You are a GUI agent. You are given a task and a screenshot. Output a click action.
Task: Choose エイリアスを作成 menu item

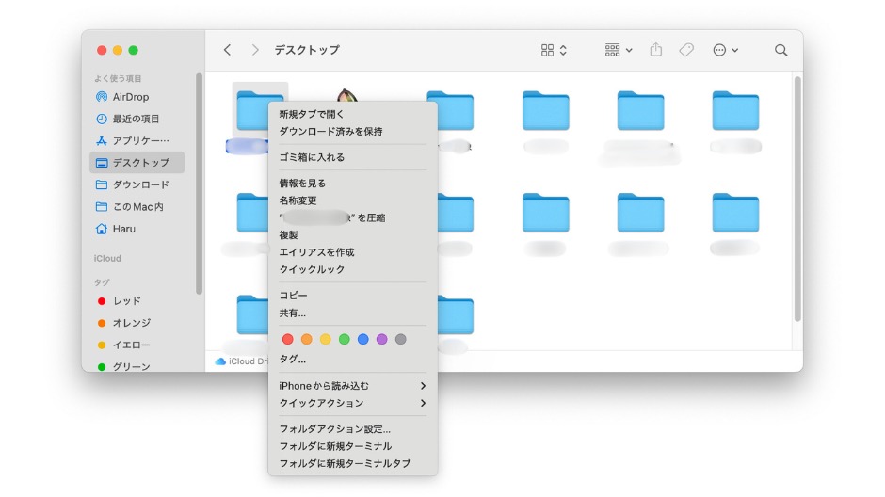[x=353, y=252]
